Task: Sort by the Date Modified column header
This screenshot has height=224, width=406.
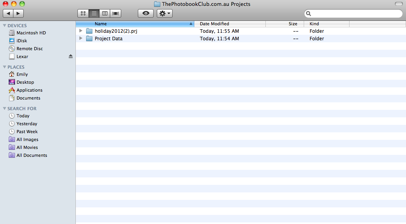Action: coord(230,24)
